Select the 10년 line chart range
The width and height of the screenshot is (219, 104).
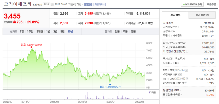click(x=70, y=32)
